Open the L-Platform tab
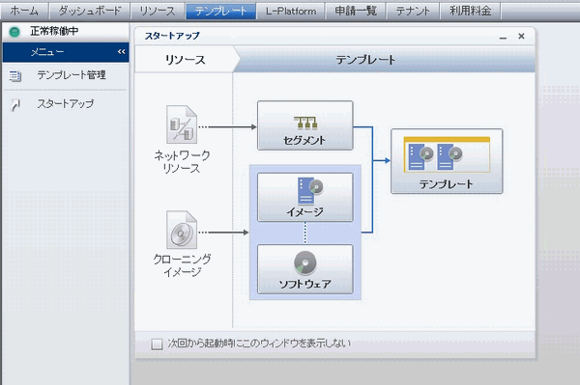The height and width of the screenshot is (385, 580). (291, 11)
